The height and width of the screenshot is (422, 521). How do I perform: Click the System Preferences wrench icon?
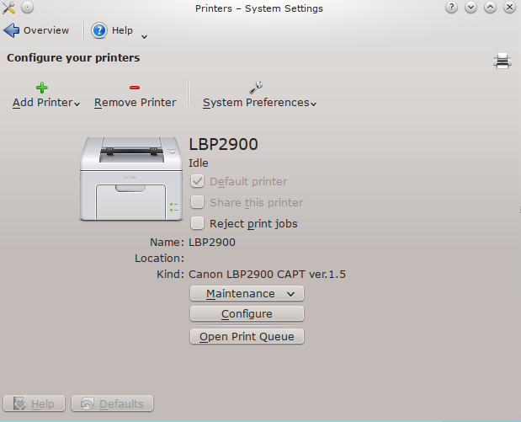point(257,87)
